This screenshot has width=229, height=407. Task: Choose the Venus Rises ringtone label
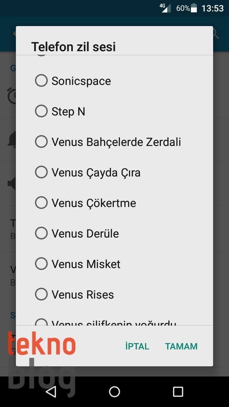coord(83,295)
